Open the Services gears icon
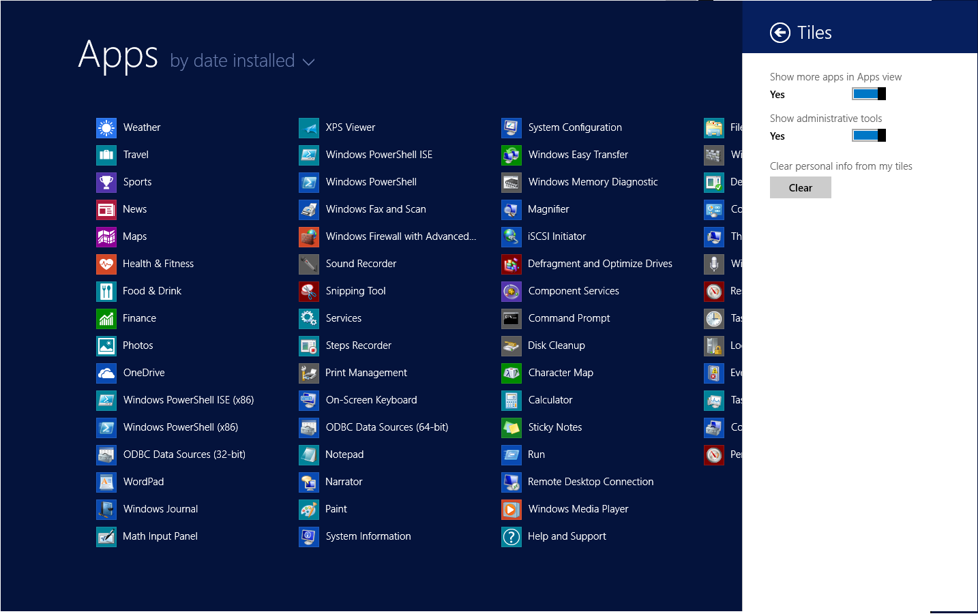978x616 pixels. coord(309,318)
